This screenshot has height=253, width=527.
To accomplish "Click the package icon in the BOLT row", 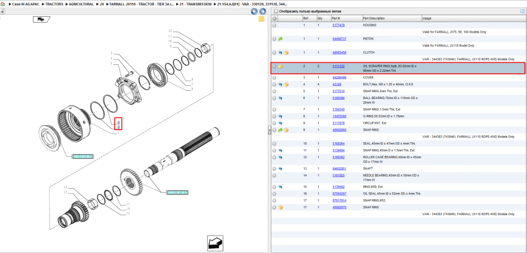I will [x=286, y=84].
